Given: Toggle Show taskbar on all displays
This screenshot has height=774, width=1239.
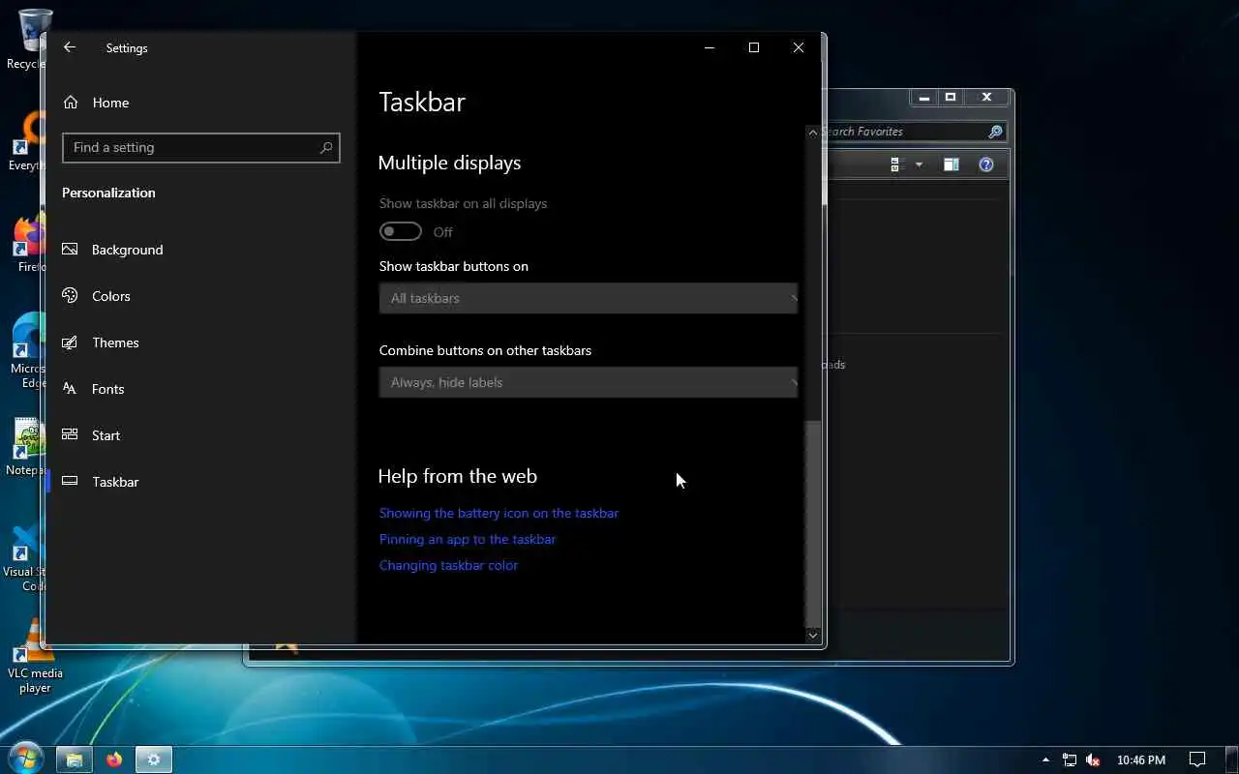Looking at the screenshot, I should [x=401, y=231].
